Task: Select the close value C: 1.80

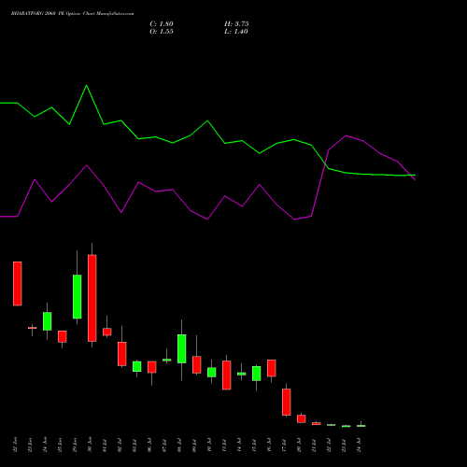Action: point(162,24)
